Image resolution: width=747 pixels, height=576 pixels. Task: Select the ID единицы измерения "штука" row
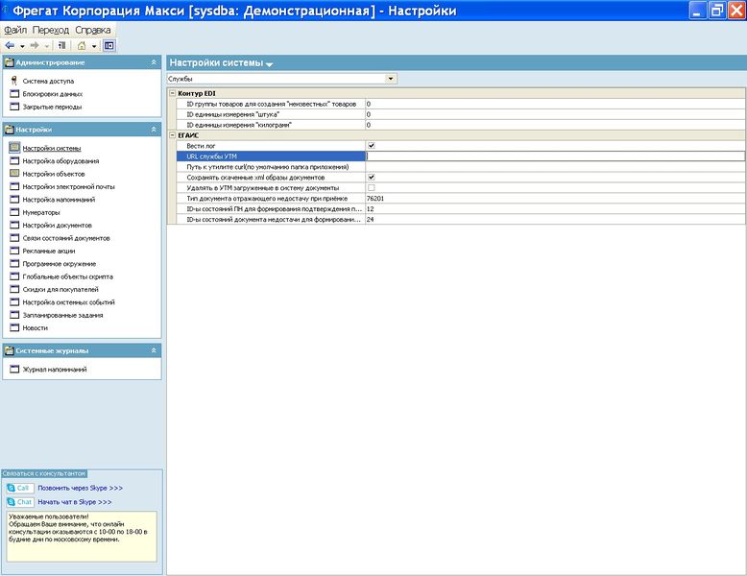tap(271, 114)
